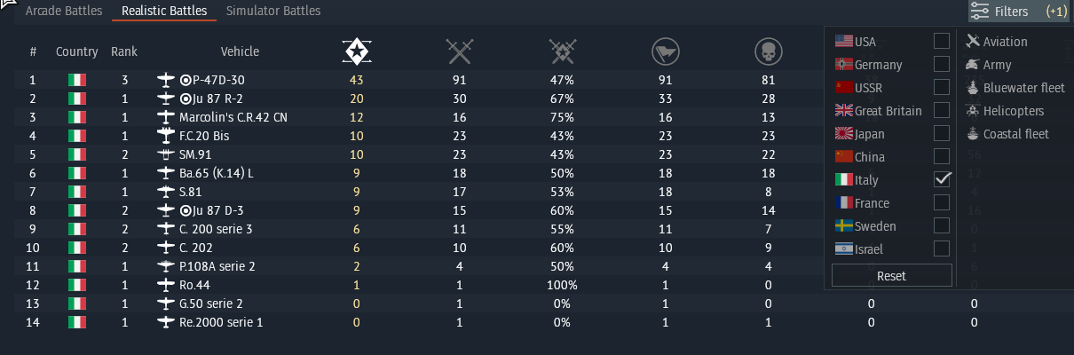Sort by the star rank badge column
1074x355 pixels.
[356, 52]
